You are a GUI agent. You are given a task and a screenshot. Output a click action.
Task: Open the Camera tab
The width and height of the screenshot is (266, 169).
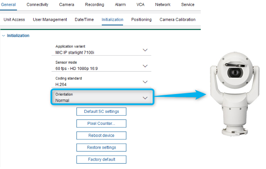tap(66, 5)
